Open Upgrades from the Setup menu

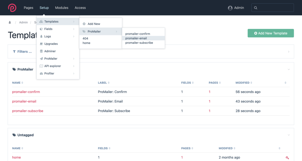point(51,44)
